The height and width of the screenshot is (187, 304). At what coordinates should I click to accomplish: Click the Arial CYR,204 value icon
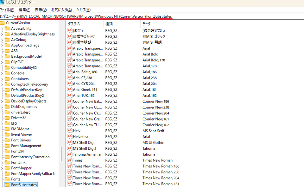point(70,84)
